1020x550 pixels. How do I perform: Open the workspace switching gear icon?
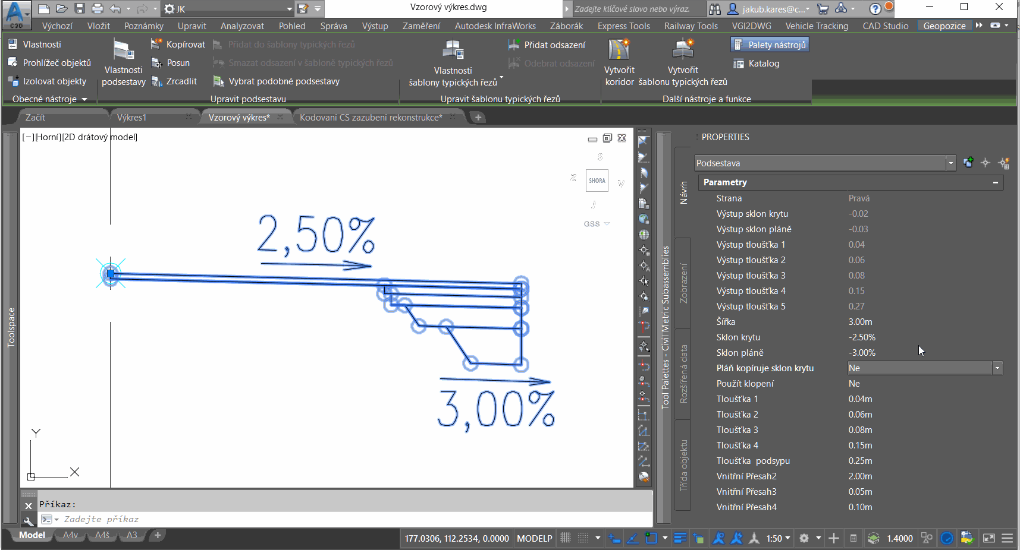[804, 538]
